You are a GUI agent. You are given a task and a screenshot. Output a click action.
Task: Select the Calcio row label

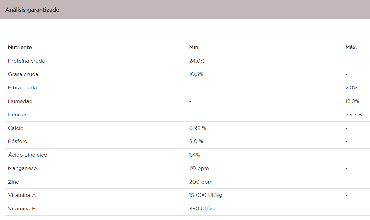click(16, 128)
